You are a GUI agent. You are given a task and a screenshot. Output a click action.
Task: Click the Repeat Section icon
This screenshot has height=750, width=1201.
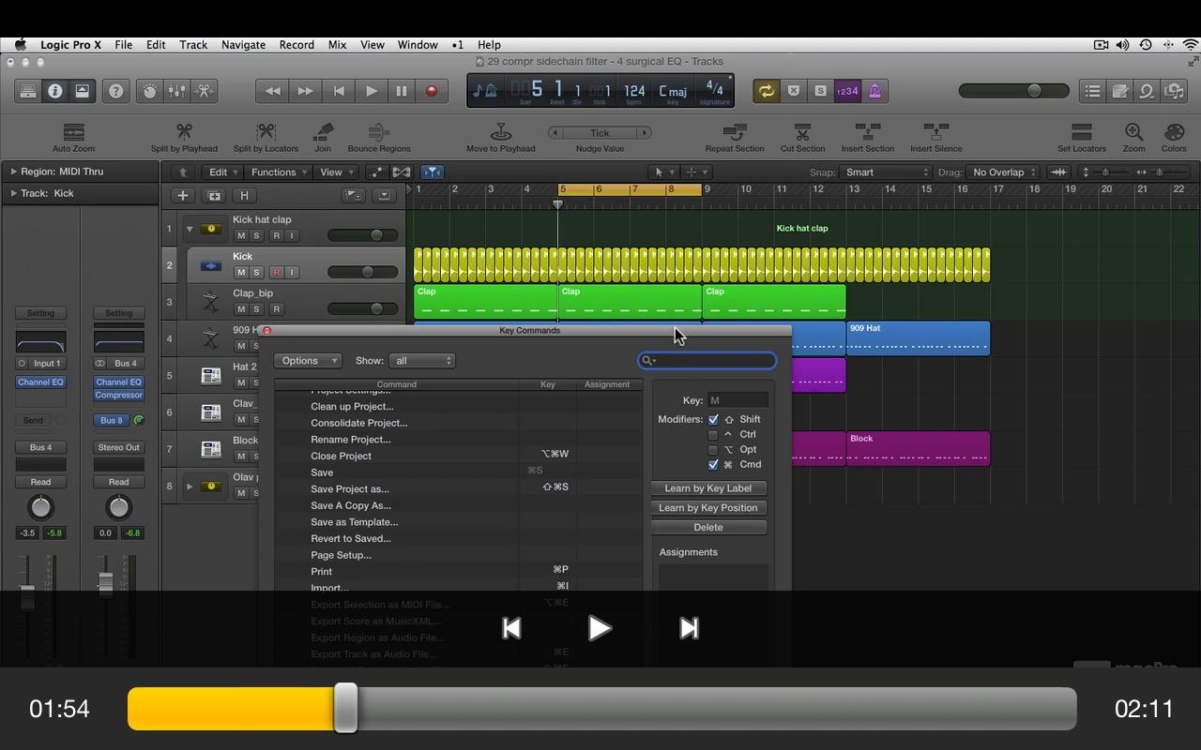coord(735,132)
